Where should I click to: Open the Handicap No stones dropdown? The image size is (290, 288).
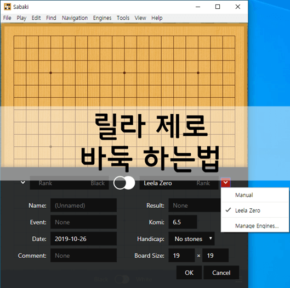click(191, 239)
